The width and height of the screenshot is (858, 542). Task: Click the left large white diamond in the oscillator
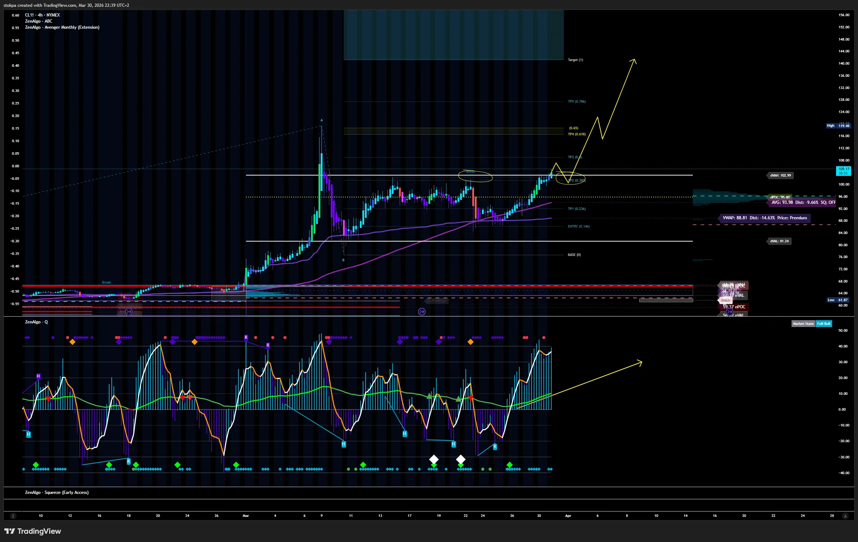(x=434, y=459)
